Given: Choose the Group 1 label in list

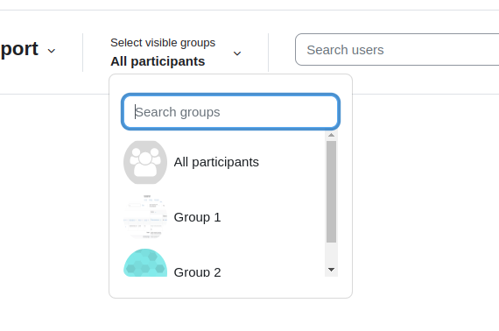Looking at the screenshot, I should 197,217.
